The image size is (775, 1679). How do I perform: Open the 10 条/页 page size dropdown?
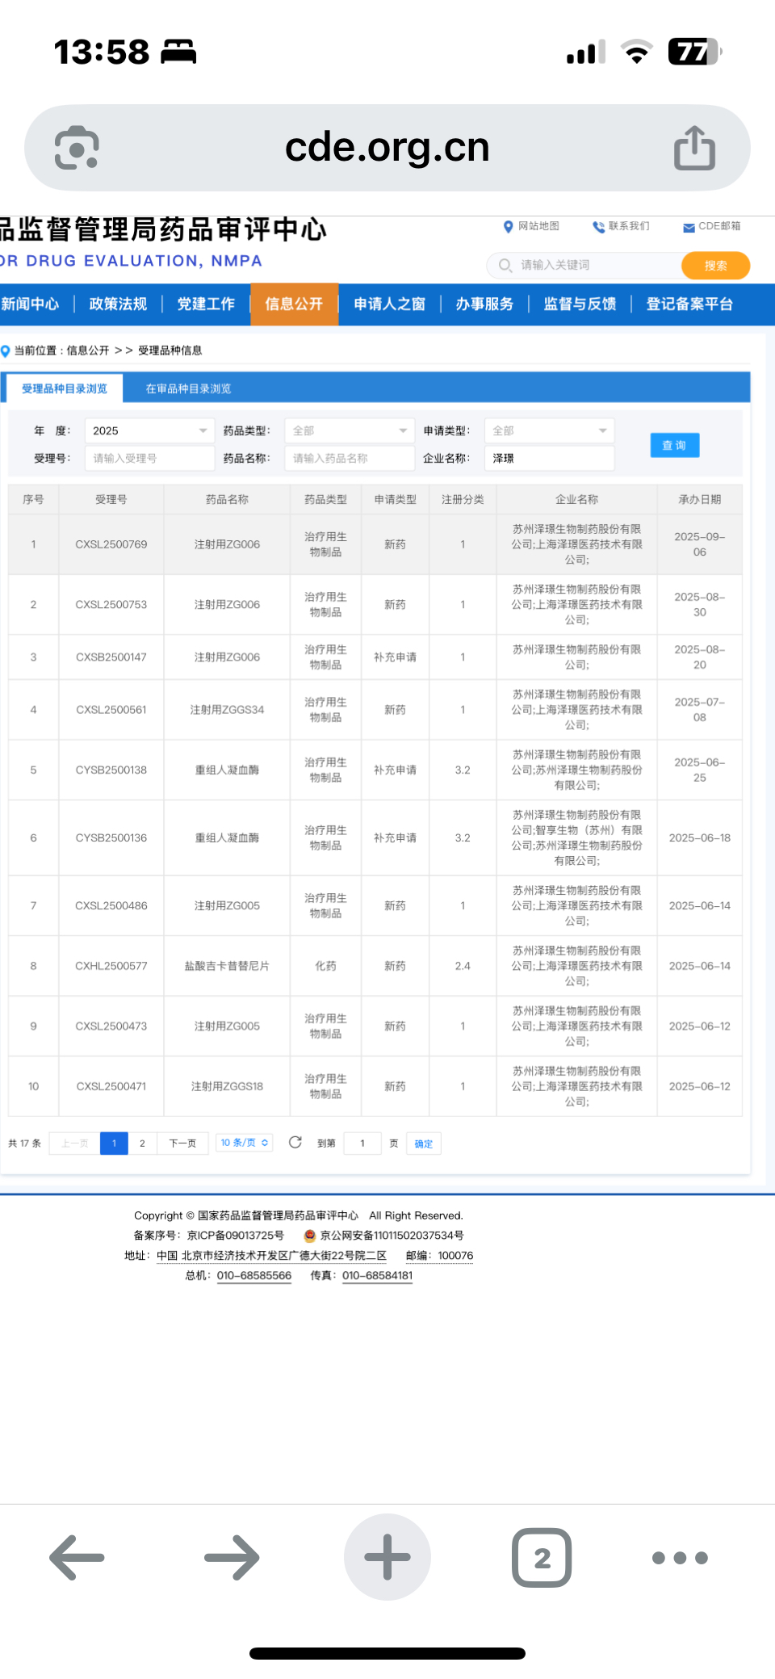(x=245, y=1143)
